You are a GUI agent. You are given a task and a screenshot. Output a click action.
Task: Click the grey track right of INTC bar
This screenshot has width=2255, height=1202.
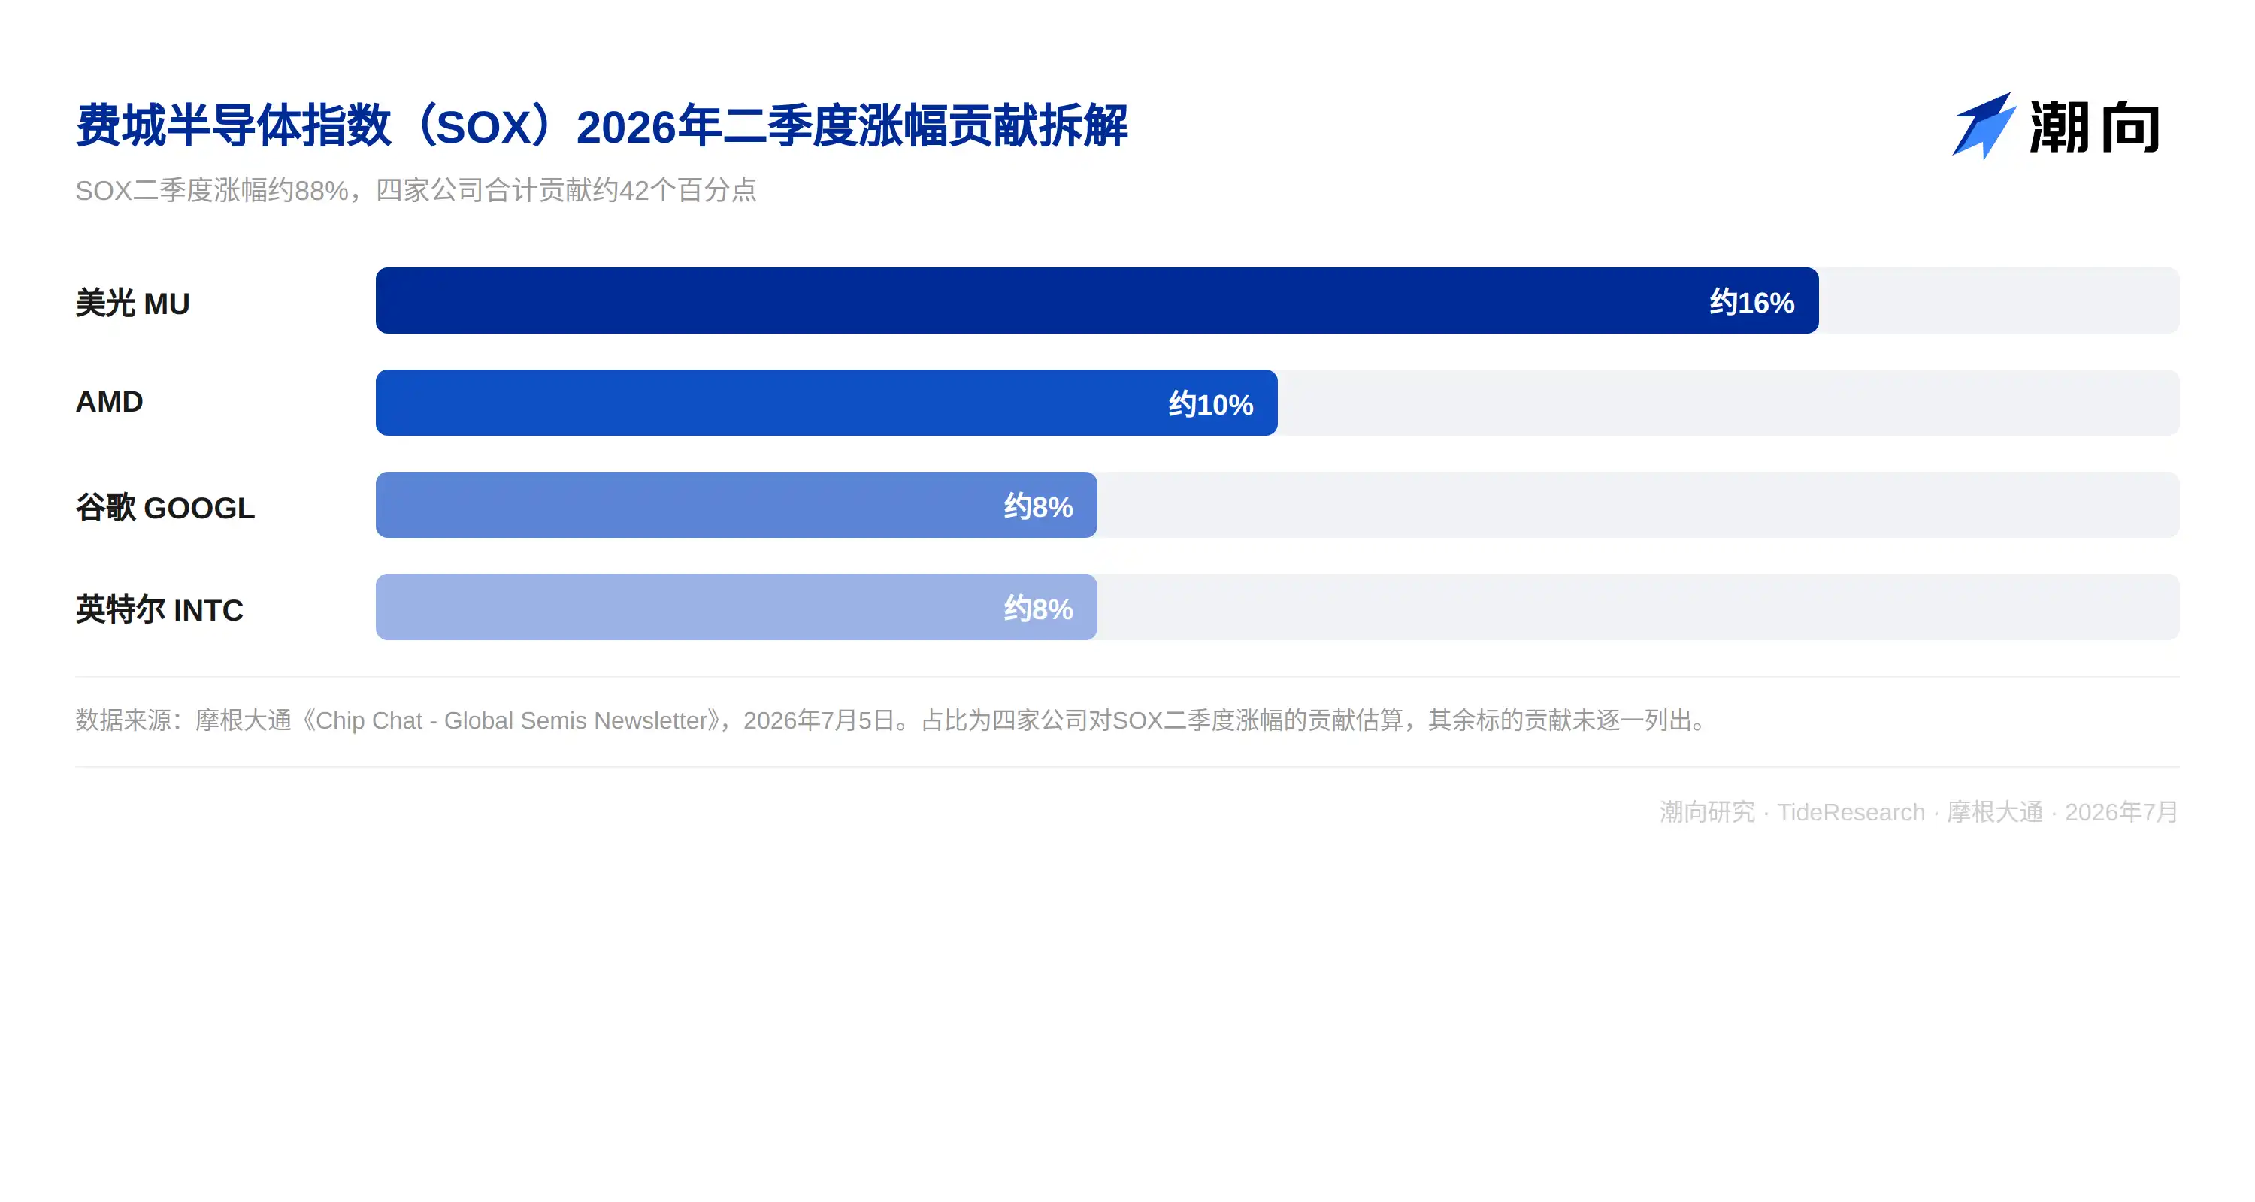coord(1639,607)
